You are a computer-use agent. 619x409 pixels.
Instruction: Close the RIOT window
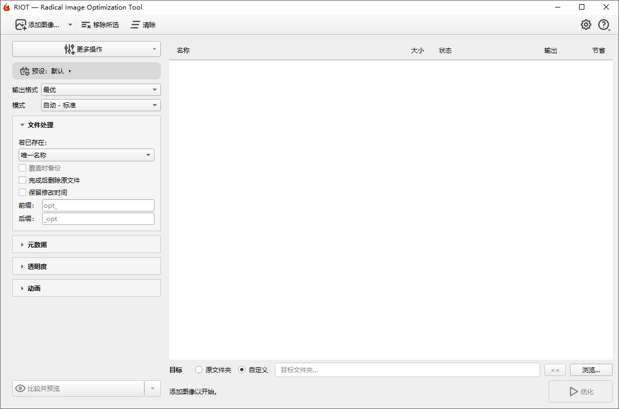tap(606, 7)
